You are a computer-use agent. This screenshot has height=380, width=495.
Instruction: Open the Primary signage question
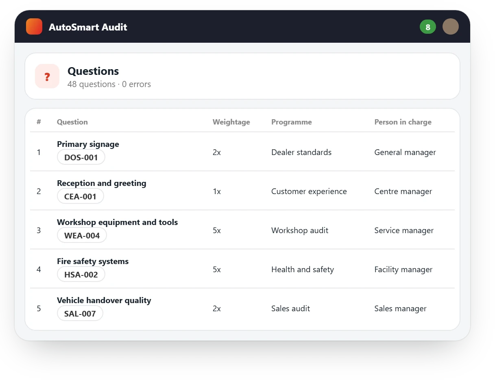click(x=88, y=144)
